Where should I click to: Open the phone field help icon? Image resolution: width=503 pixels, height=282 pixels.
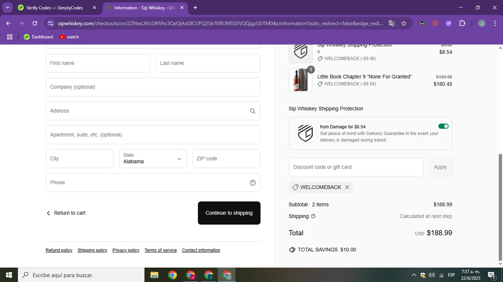253,183
